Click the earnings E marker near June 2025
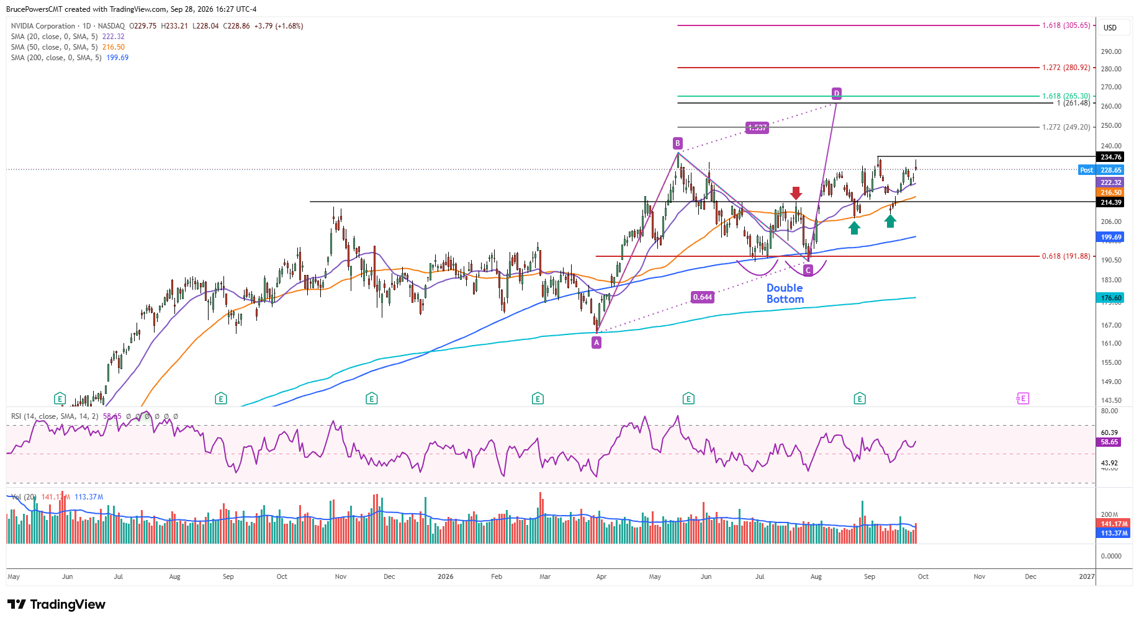 (60, 398)
